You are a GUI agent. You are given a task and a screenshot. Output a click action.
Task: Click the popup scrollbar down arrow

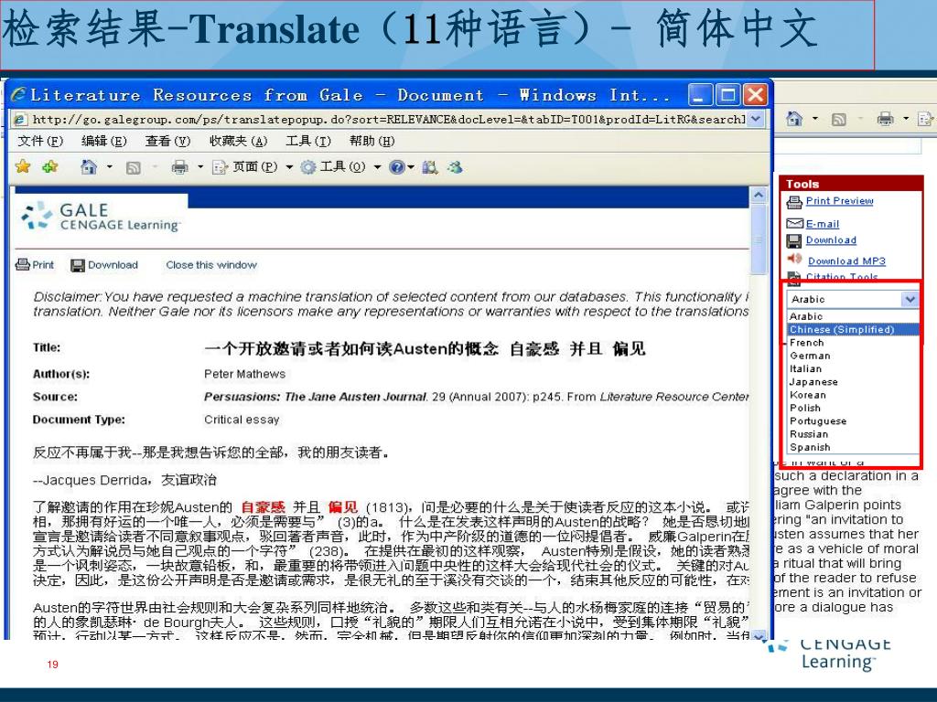(x=759, y=635)
